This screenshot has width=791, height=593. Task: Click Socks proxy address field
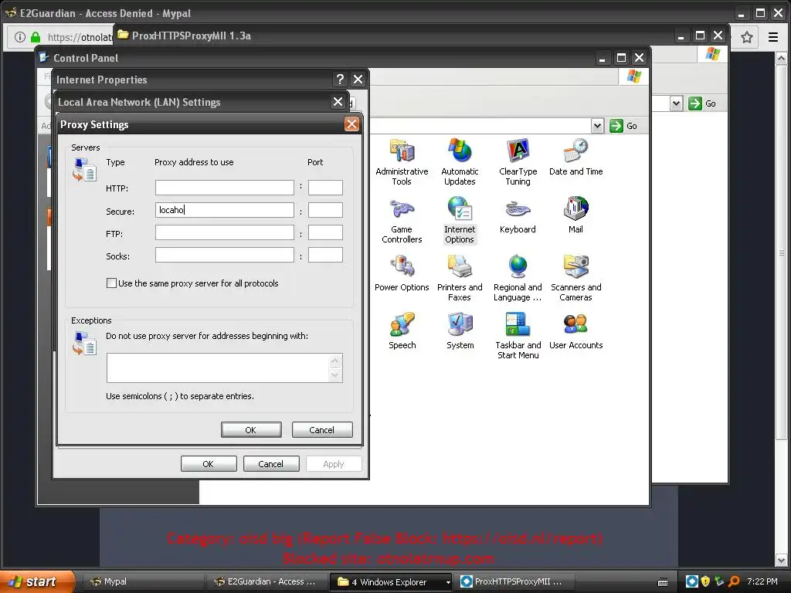225,255
